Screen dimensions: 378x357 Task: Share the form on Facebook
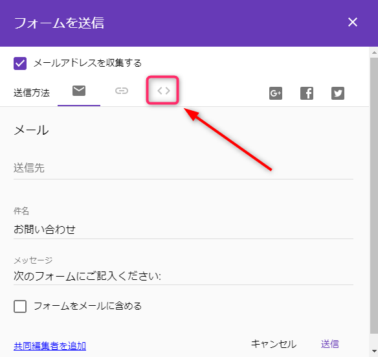tap(307, 93)
